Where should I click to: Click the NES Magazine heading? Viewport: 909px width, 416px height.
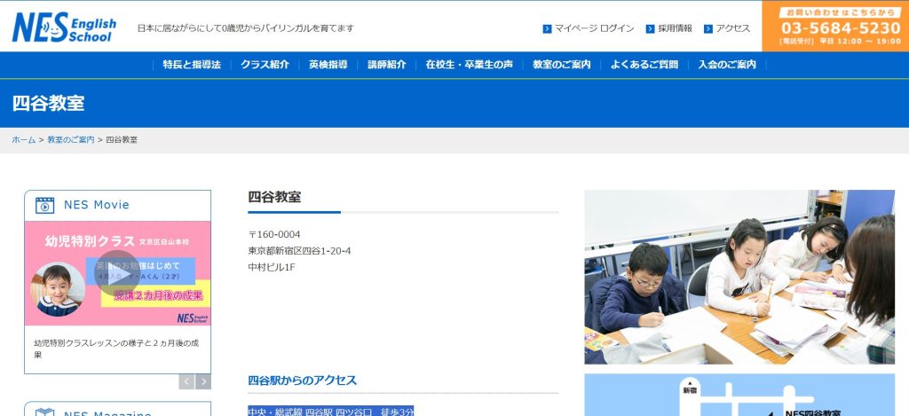[107, 413]
